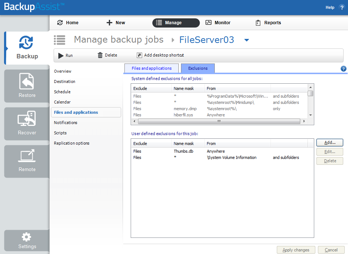
Task: Click the Add... button for exclusions
Action: (x=330, y=142)
